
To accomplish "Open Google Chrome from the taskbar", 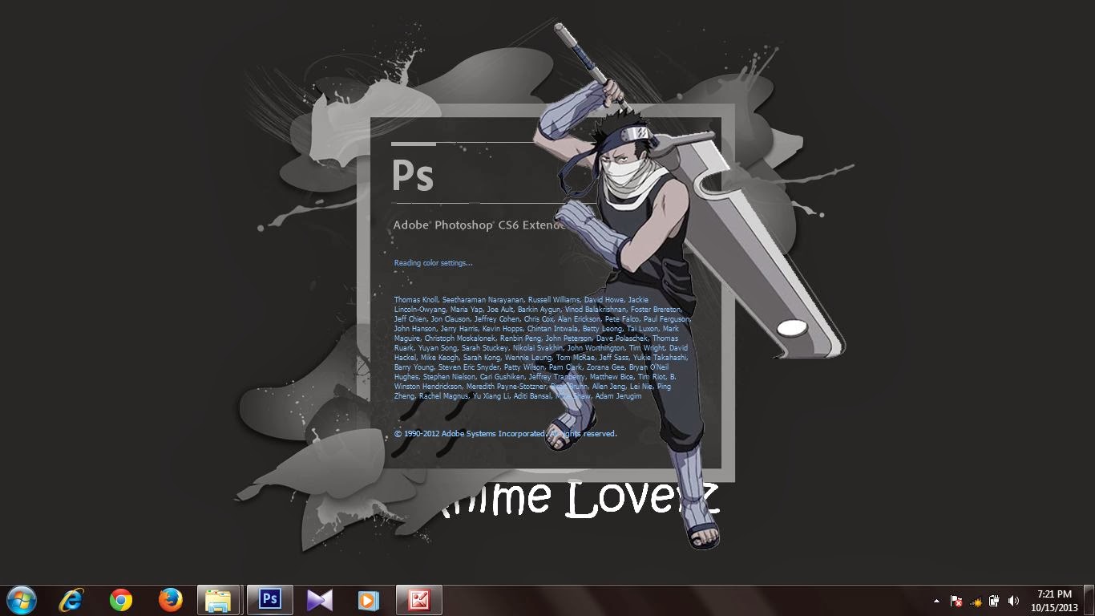I will click(121, 600).
